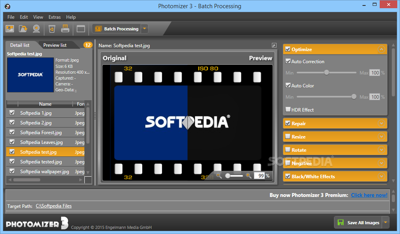Expand the Negative panel

[x=381, y=163]
